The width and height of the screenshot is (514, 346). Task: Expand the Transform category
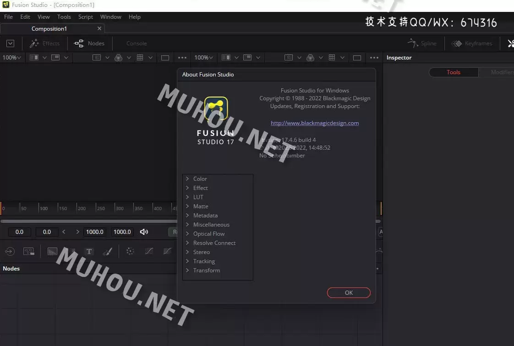pos(187,270)
